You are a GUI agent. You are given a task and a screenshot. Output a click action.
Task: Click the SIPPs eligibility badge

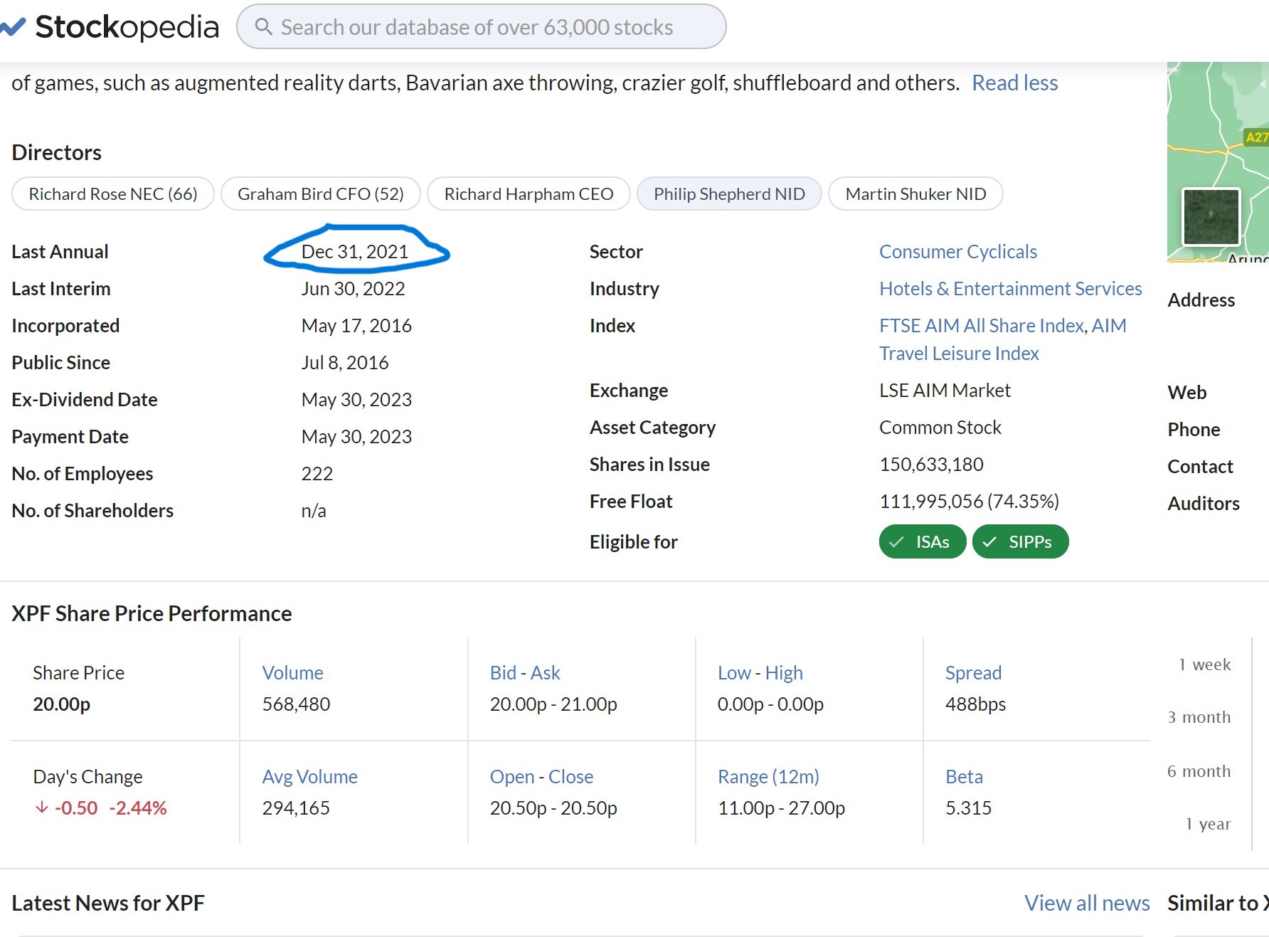(1020, 541)
